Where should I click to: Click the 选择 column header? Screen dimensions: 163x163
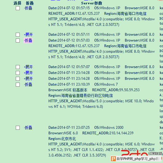coord(17,3)
